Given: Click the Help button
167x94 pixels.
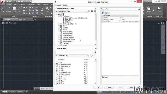Looking at the screenshot, I should [131, 87].
